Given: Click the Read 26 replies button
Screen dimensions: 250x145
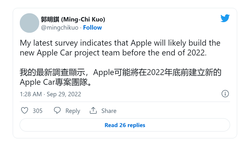Looking at the screenshot, I should (x=125, y=125).
